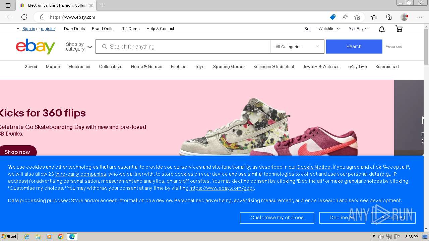This screenshot has height=241, width=429.
Task: Click the volume icon in system tray
Action: tap(381, 237)
